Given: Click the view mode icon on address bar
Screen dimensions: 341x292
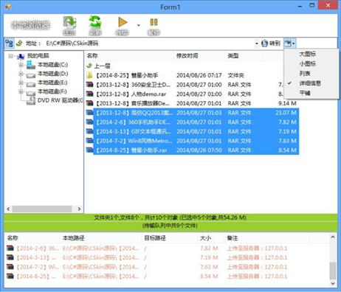Looking at the screenshot, I should pyautogui.click(x=290, y=44).
